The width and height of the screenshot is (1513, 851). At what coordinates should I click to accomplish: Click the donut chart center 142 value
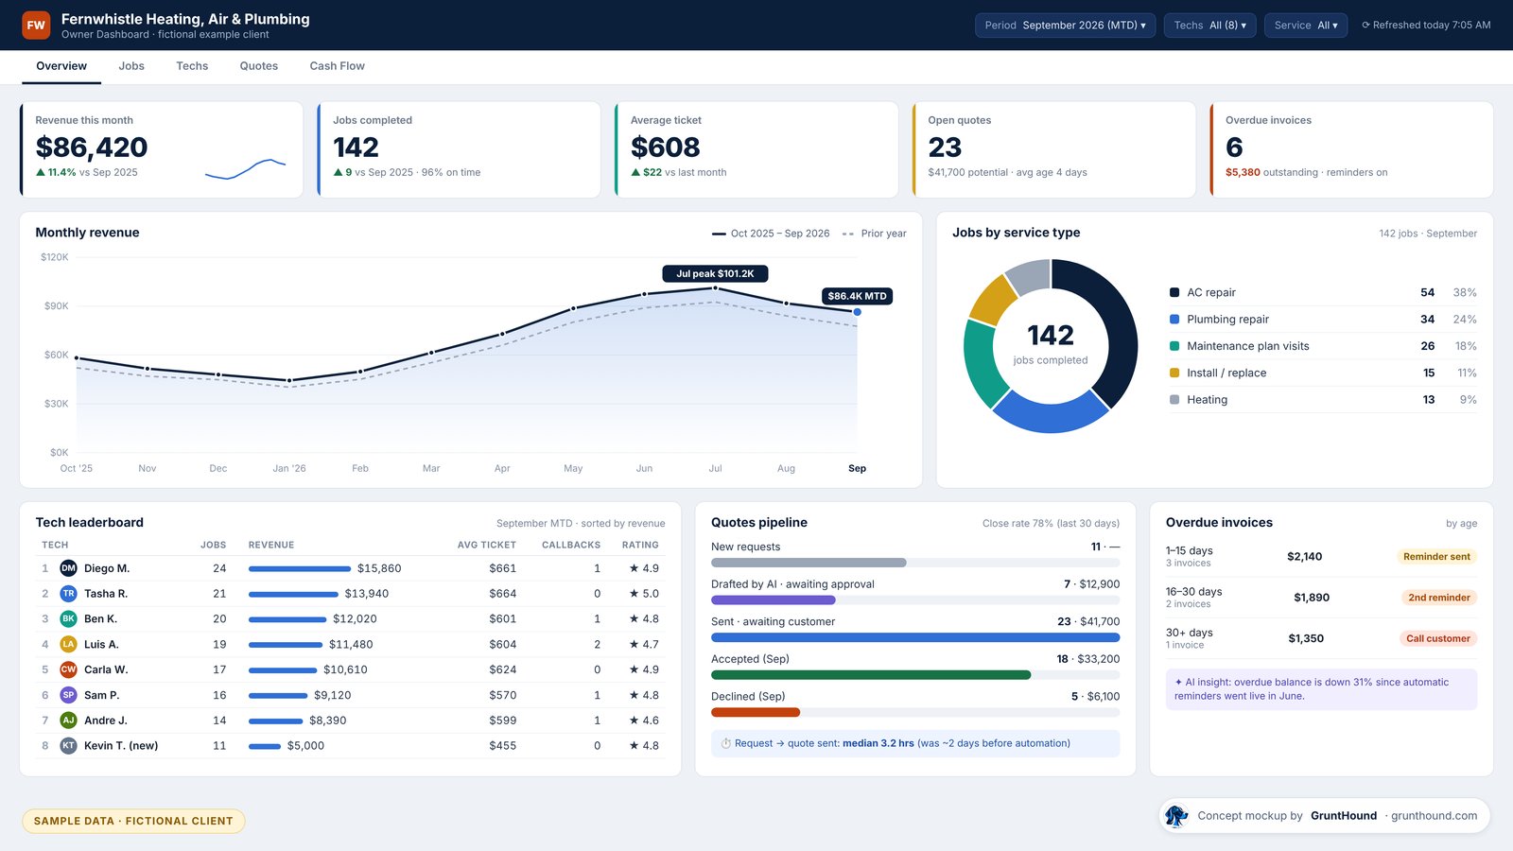1051,336
